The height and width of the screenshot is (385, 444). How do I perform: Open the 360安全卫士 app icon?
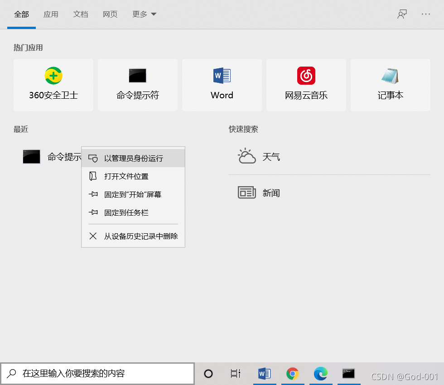click(53, 76)
